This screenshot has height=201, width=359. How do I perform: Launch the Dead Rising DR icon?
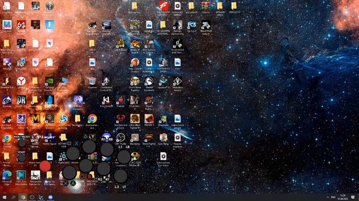21,100
